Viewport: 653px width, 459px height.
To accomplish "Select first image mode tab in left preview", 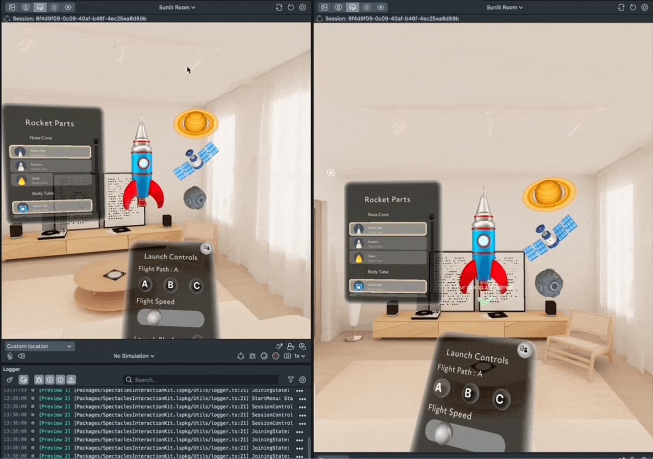I will click(12, 8).
